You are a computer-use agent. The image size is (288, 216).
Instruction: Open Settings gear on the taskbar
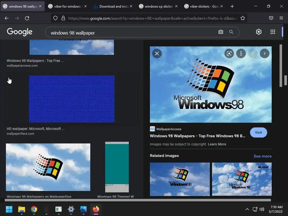(71, 209)
